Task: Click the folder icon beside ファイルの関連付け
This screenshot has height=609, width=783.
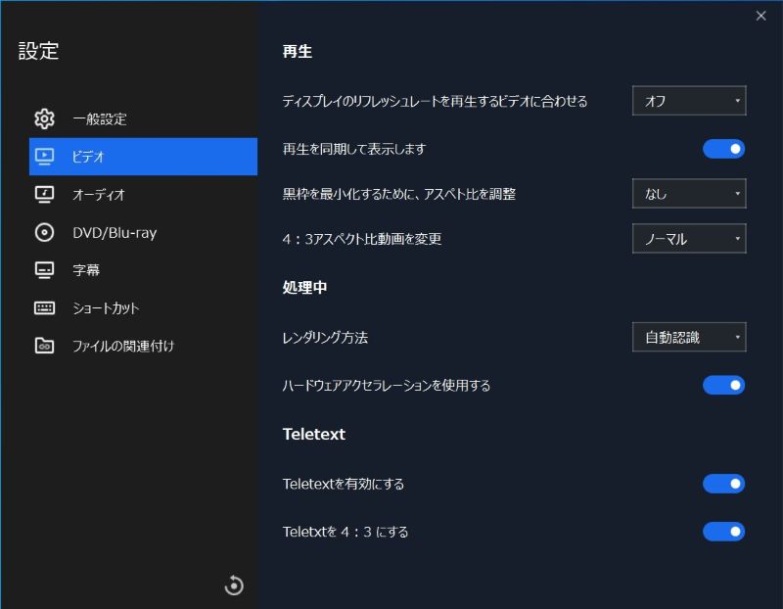Action: pos(44,347)
